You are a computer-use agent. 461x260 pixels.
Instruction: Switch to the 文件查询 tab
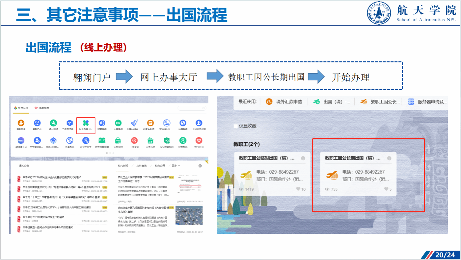tap(142, 166)
